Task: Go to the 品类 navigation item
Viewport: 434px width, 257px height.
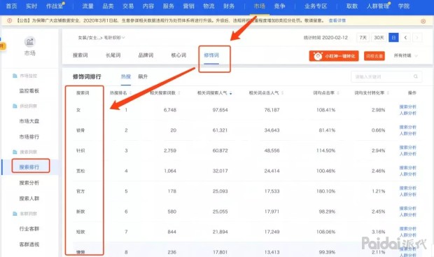Action: 108,6
